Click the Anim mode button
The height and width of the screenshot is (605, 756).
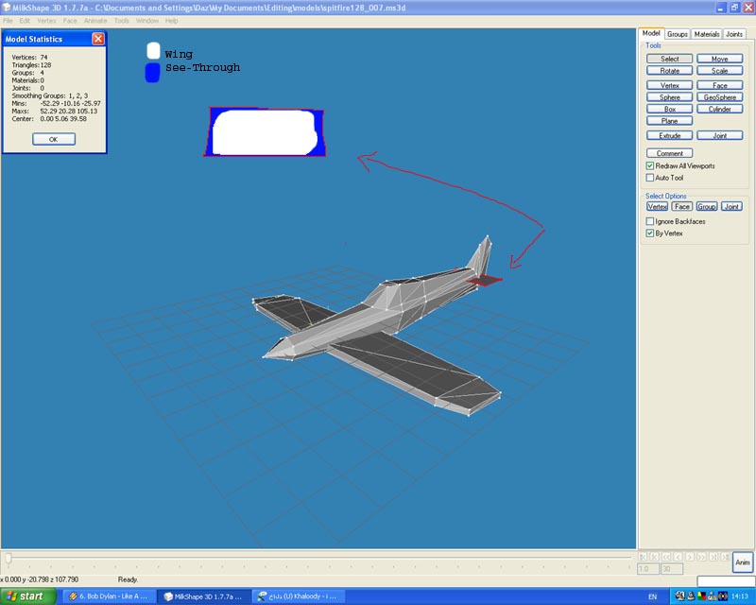[742, 562]
